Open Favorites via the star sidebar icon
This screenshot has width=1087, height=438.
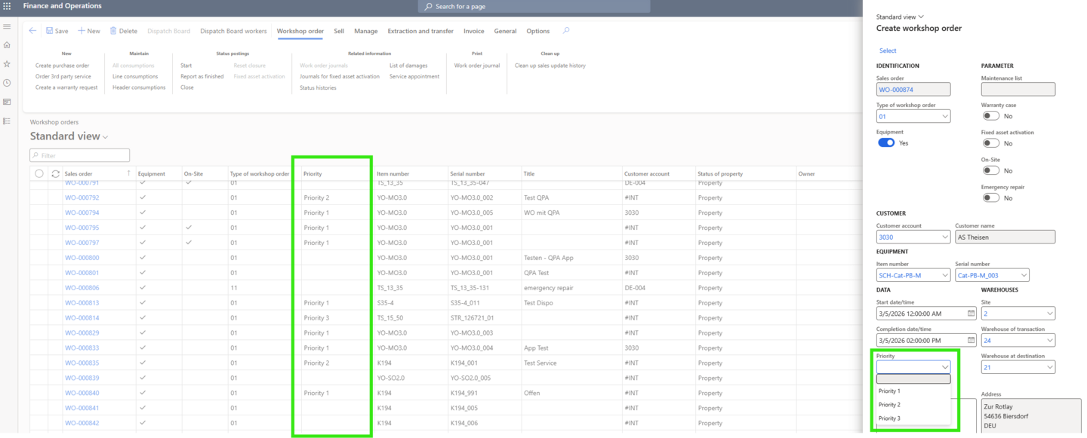tap(6, 64)
